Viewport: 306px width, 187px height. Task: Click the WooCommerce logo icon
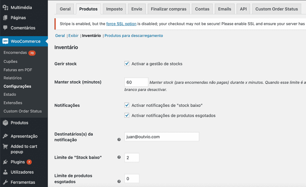point(5,41)
